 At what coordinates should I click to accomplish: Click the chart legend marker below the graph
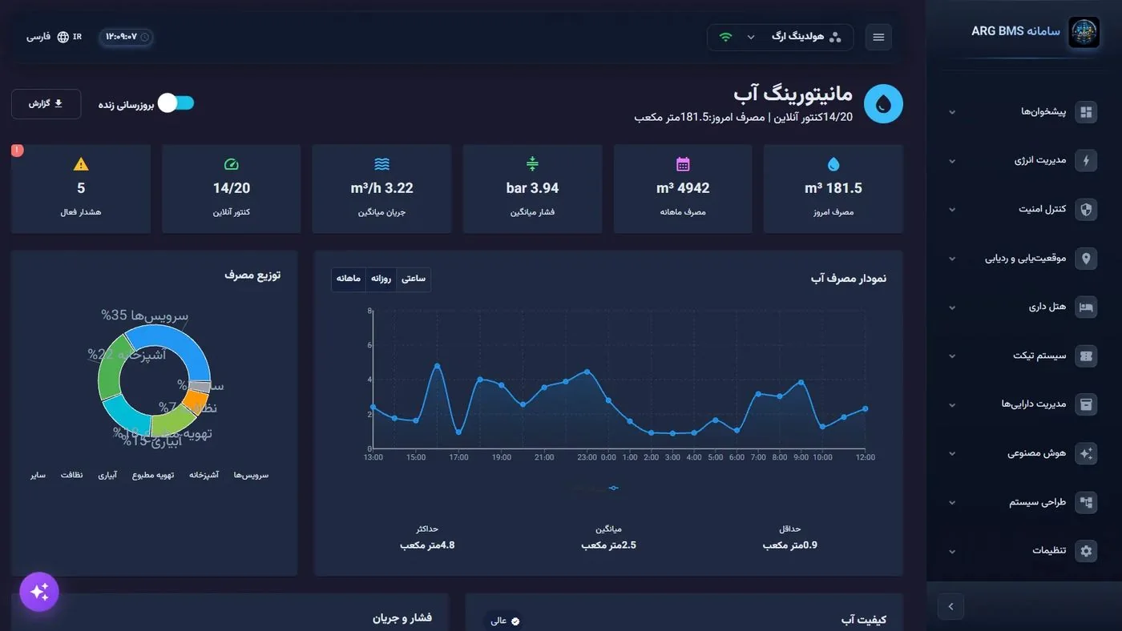coord(613,488)
